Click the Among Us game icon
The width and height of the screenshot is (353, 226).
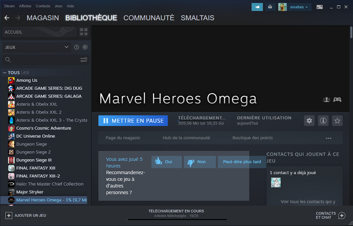point(11,80)
